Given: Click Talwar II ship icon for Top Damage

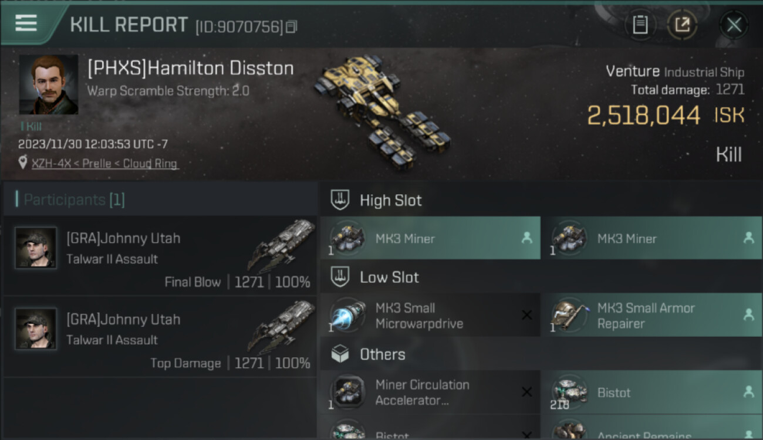Looking at the screenshot, I should [x=282, y=326].
